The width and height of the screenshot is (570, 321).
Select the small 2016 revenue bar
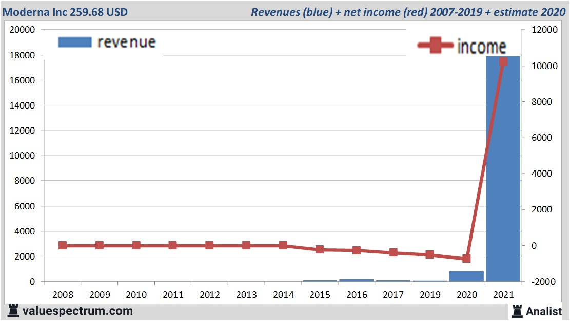356,280
